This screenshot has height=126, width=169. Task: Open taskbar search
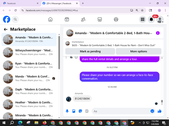[12, 123]
